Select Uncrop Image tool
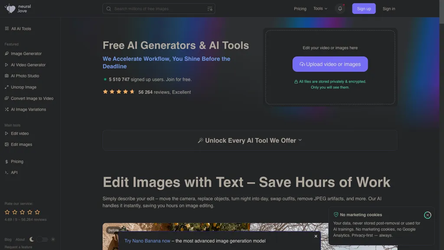Image resolution: width=444 pixels, height=250 pixels. 23,87
